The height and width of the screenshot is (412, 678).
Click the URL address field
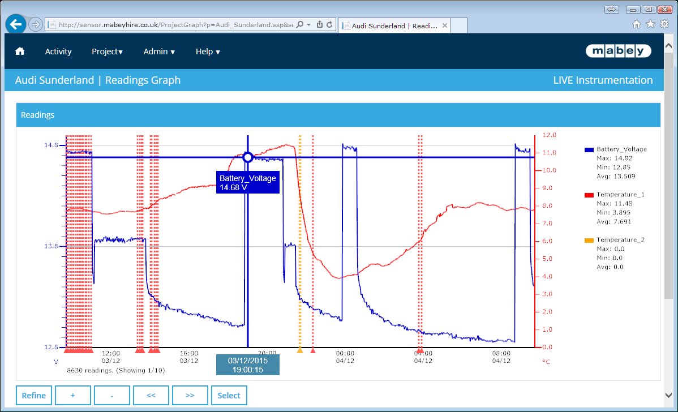(x=175, y=25)
